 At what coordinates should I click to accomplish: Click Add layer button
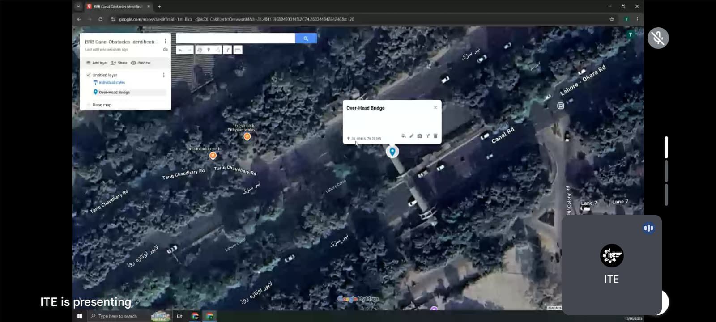(97, 63)
